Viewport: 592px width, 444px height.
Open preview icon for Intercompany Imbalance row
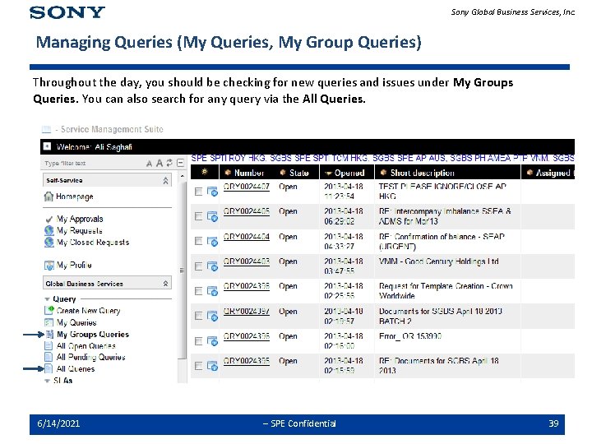pyautogui.click(x=212, y=216)
